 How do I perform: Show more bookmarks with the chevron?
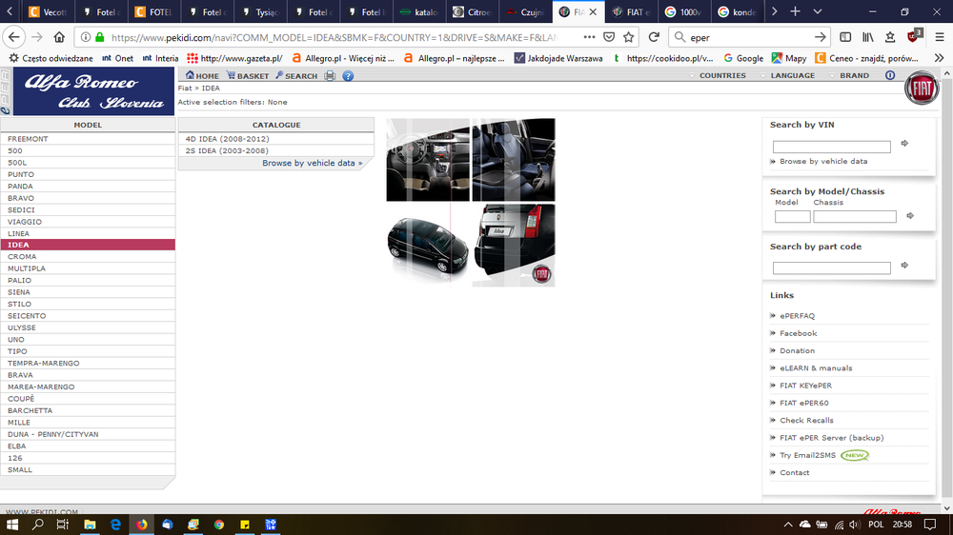click(x=939, y=58)
